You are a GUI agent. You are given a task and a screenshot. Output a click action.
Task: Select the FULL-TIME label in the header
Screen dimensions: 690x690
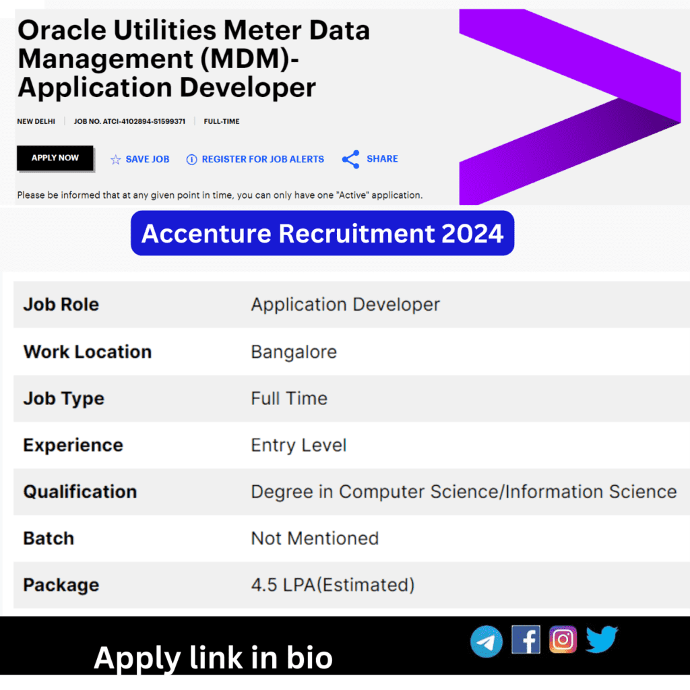pos(221,121)
